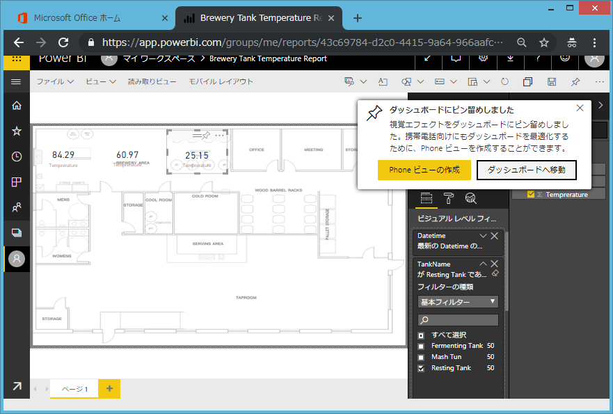Image resolution: width=613 pixels, height=414 pixels.
Task: Open the Explore visual toolbar icon
Action: click(x=349, y=81)
